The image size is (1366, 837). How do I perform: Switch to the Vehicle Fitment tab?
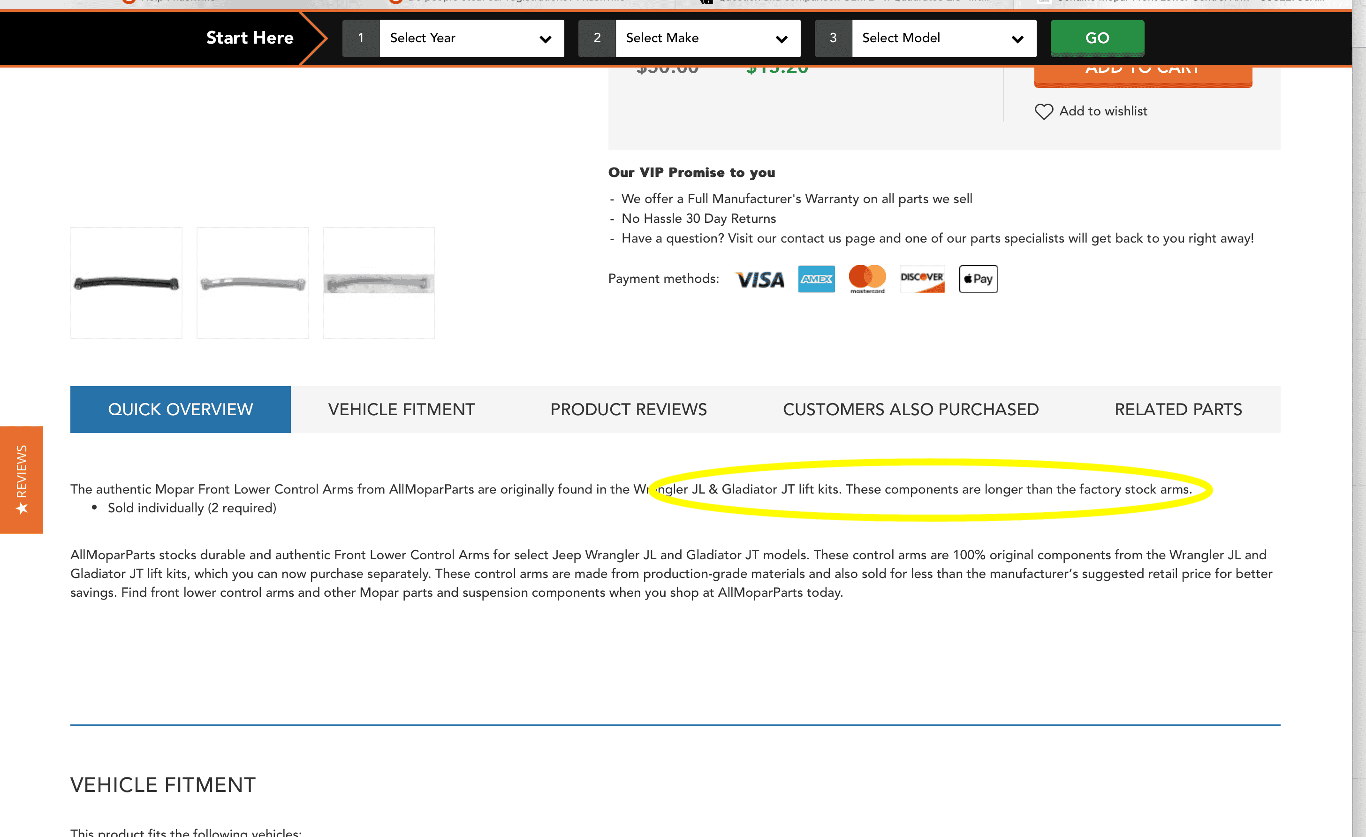pyautogui.click(x=402, y=409)
